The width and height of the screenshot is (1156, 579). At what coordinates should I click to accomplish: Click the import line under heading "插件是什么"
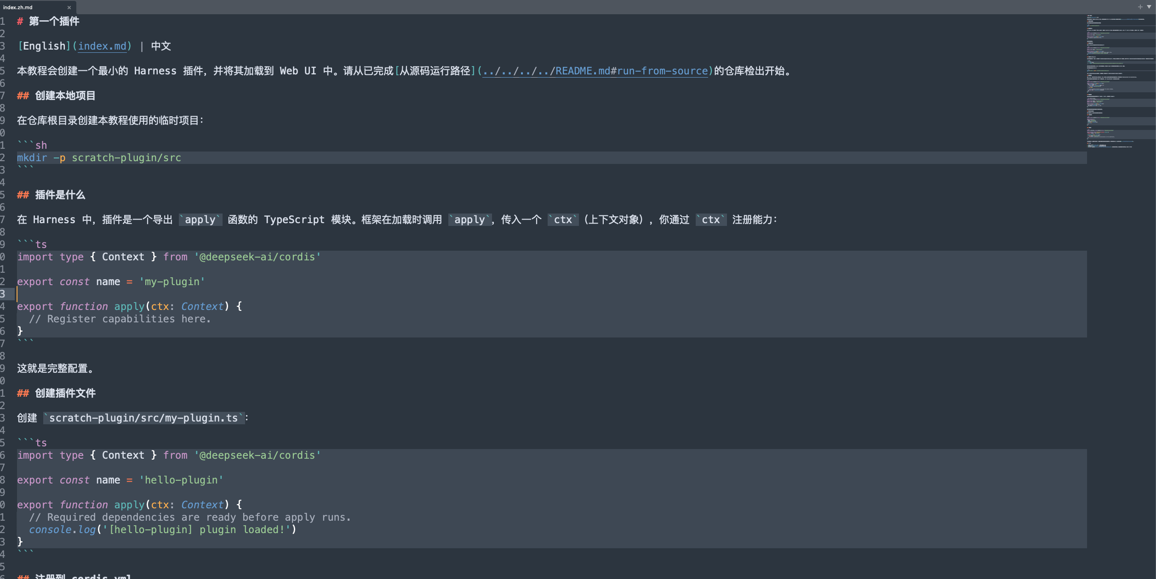pos(169,257)
